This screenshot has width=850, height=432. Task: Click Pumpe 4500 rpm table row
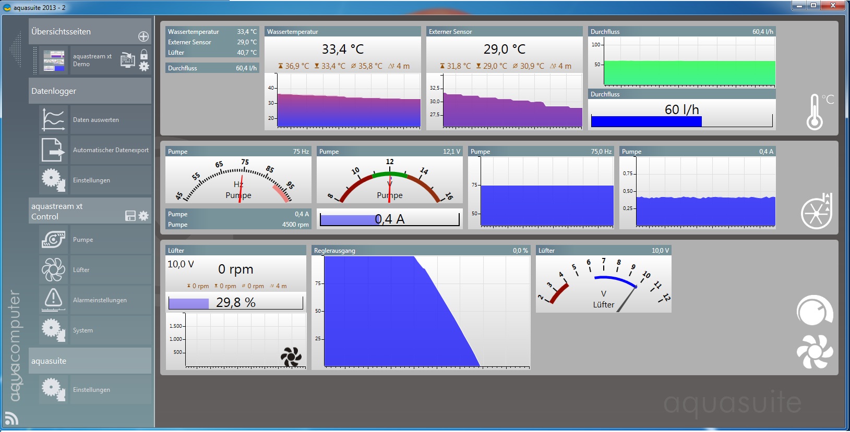click(238, 225)
